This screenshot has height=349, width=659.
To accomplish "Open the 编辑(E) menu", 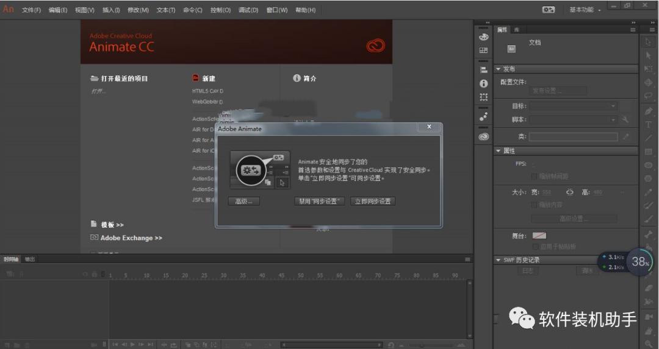I will pos(58,10).
